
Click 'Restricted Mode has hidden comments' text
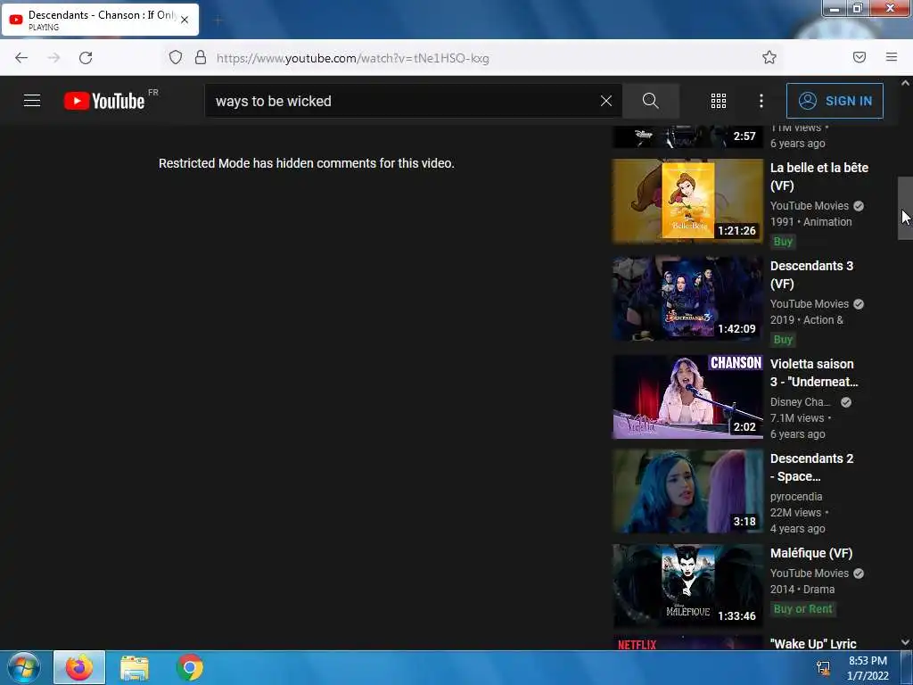coord(307,163)
